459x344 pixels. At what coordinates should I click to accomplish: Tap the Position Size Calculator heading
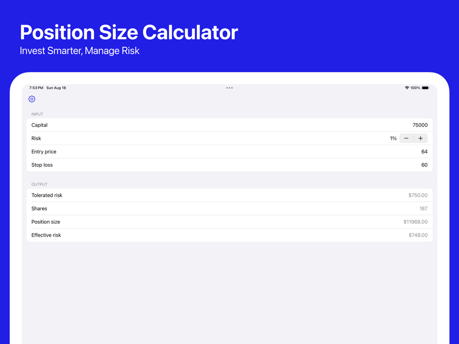129,32
